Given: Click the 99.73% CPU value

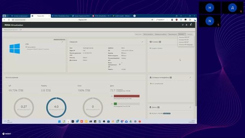Looking at the screenshot, I should pyautogui.click(x=13, y=90).
